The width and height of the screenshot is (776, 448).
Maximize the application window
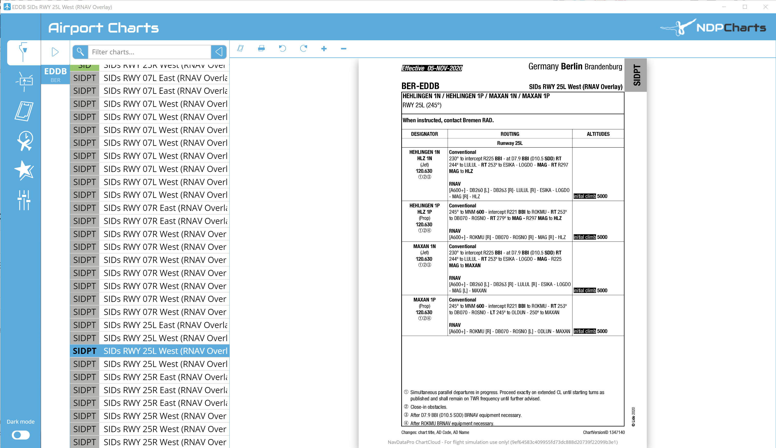click(745, 7)
